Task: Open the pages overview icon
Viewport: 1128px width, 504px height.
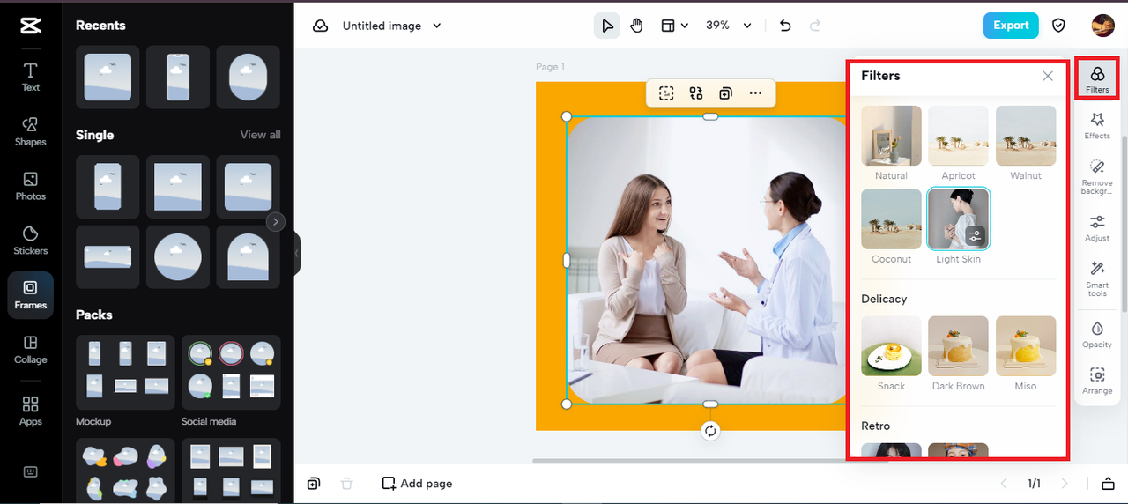Action: 1109,484
